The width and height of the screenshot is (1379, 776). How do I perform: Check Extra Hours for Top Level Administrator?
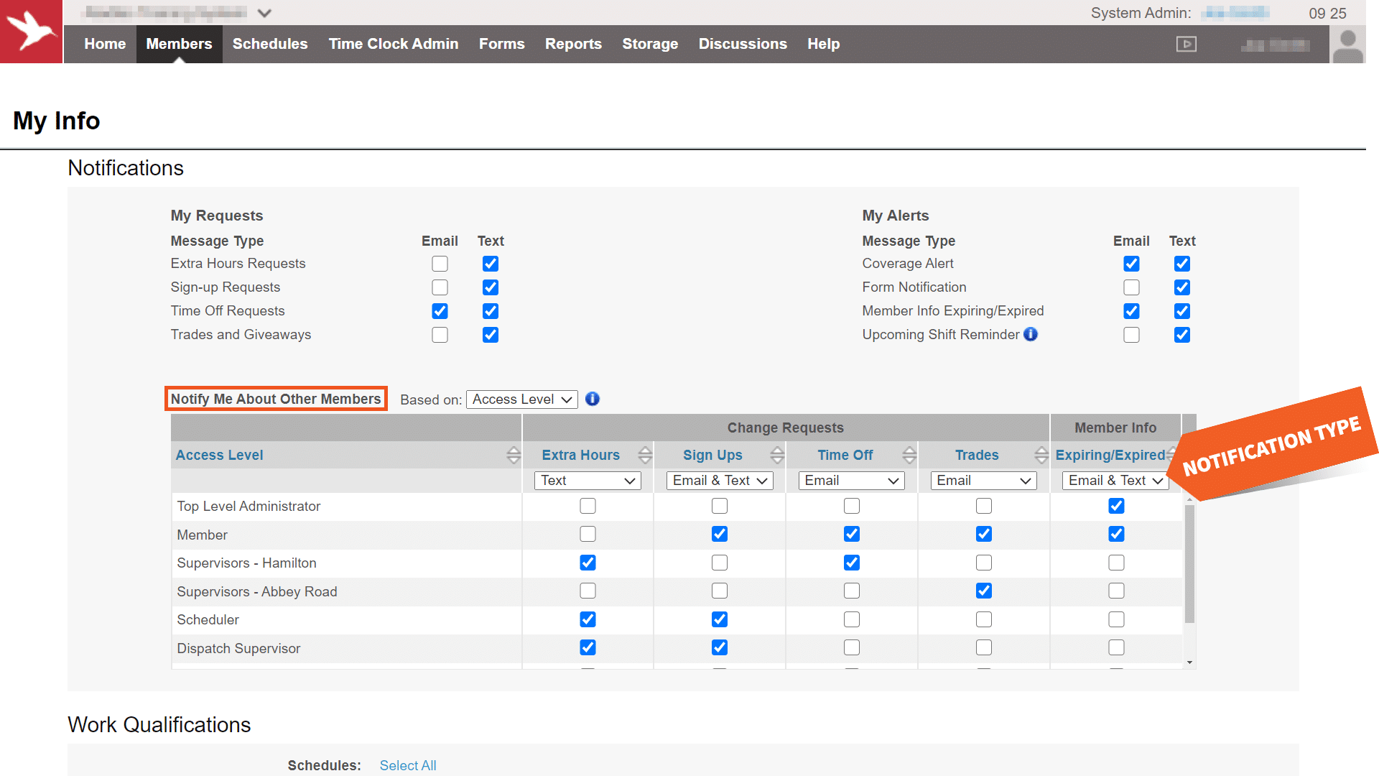coord(588,506)
